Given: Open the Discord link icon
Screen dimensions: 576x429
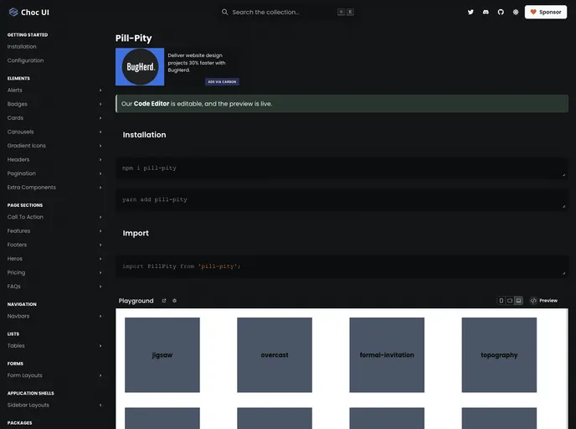Looking at the screenshot, I should tap(486, 12).
